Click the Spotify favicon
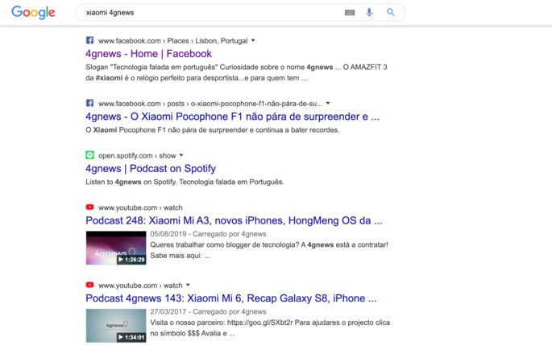The width and height of the screenshot is (552, 345). (x=89, y=155)
